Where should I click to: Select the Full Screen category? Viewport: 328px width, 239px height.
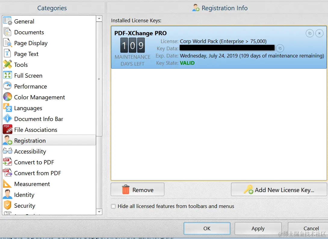49,76
